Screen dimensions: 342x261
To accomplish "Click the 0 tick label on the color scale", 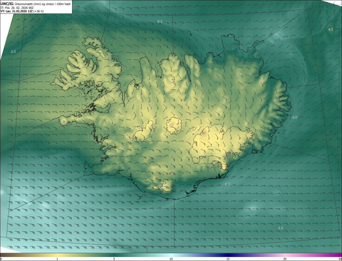I will (x=1, y=259).
